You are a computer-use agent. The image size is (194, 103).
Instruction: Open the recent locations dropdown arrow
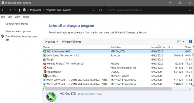15,10
